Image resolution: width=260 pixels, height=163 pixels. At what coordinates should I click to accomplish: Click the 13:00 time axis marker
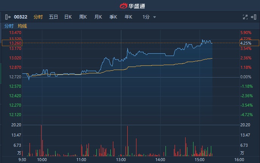pyautogui.click(x=121, y=160)
